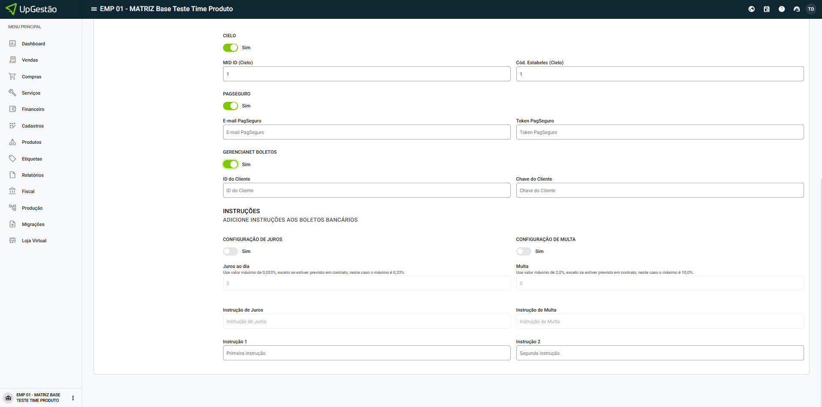Screen dimensions: 822x407
Task: Click the Token PagSeguro input field
Action: pos(659,132)
